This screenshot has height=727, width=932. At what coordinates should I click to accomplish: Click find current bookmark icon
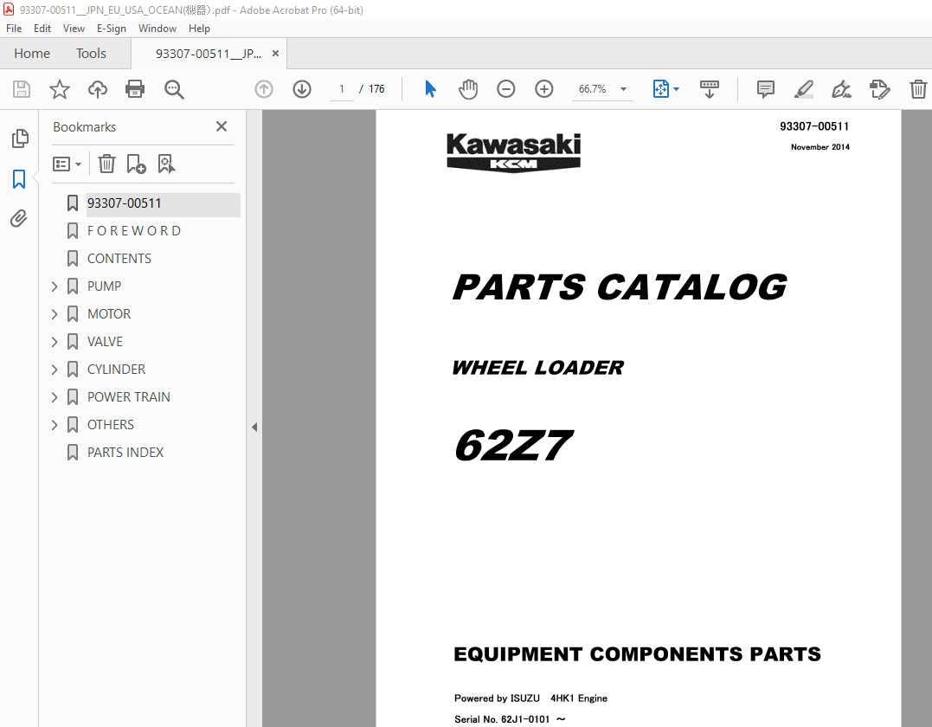166,164
